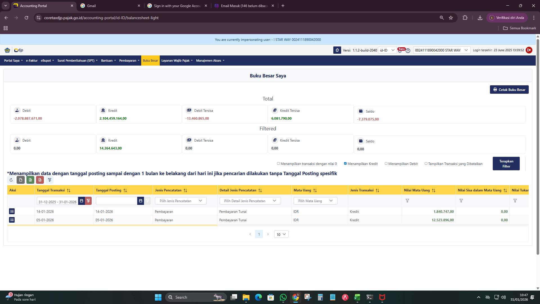Change rows per page from 10

pos(281,234)
